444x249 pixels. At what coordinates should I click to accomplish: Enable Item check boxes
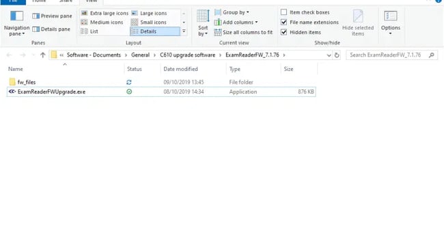pos(305,12)
